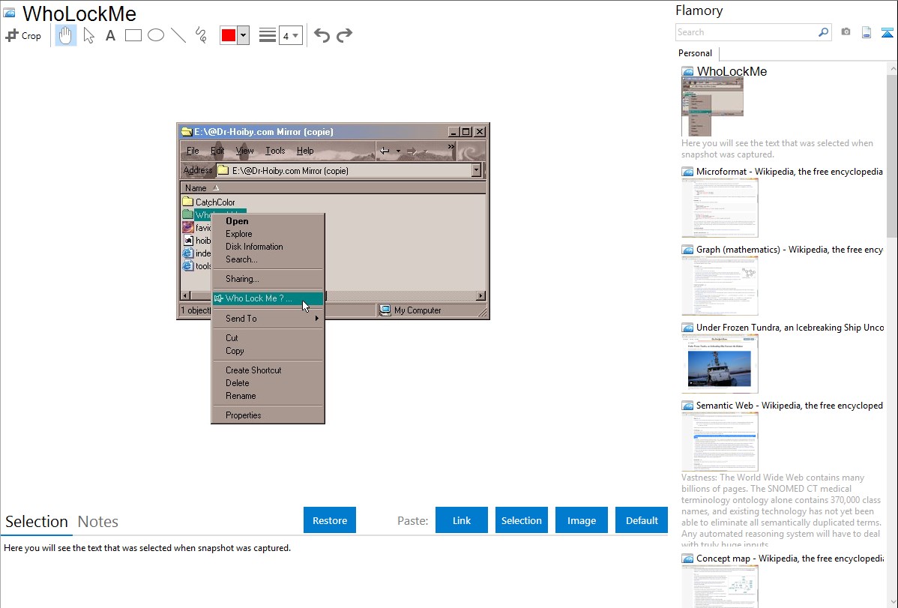
Task: Click the line thickness icon
Action: click(x=268, y=35)
